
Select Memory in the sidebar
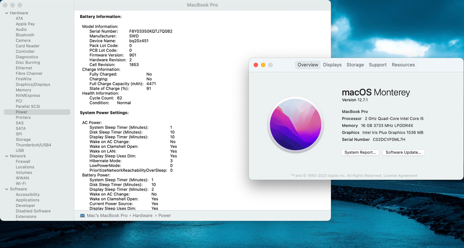tap(23, 90)
